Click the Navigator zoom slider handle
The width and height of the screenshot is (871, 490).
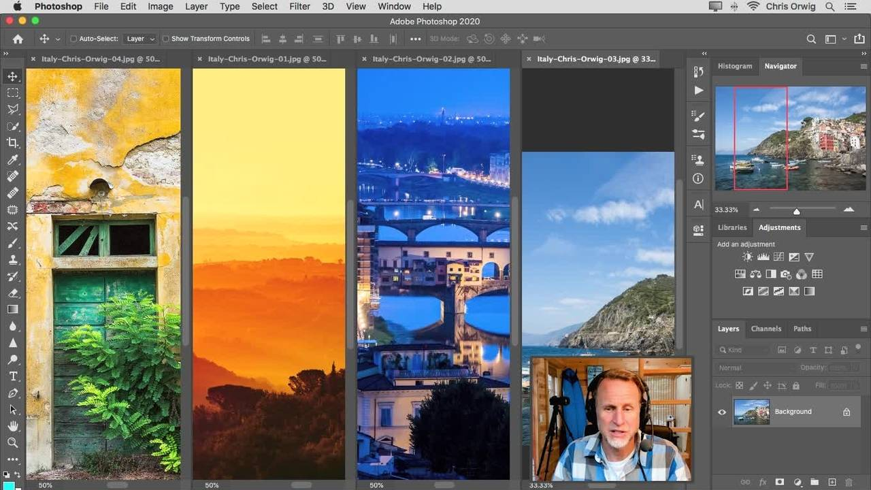pos(796,211)
